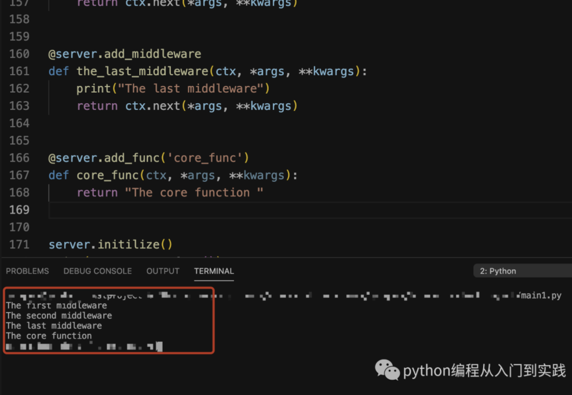
Task: Click terminal output 'The core function'
Action: (x=49, y=336)
